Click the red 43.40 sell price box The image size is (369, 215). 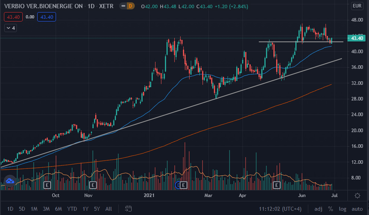pos(13,17)
